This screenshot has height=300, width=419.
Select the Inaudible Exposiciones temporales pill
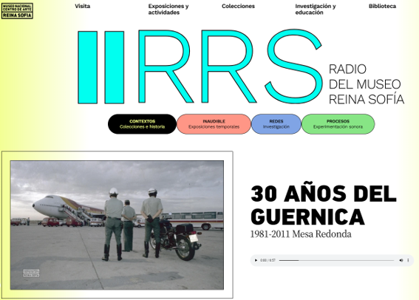(214, 124)
